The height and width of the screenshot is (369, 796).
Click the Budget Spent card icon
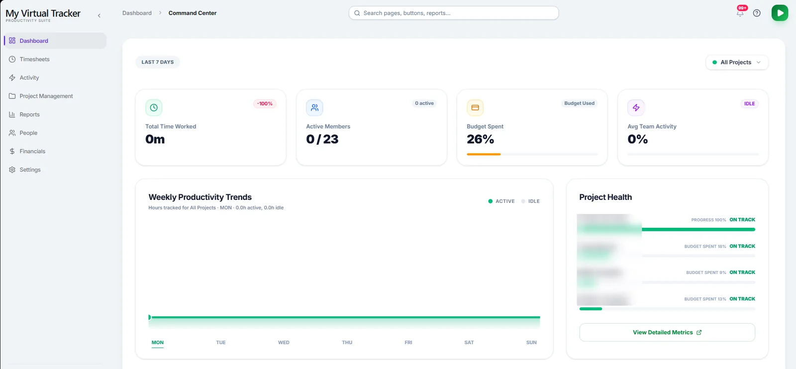(x=475, y=107)
